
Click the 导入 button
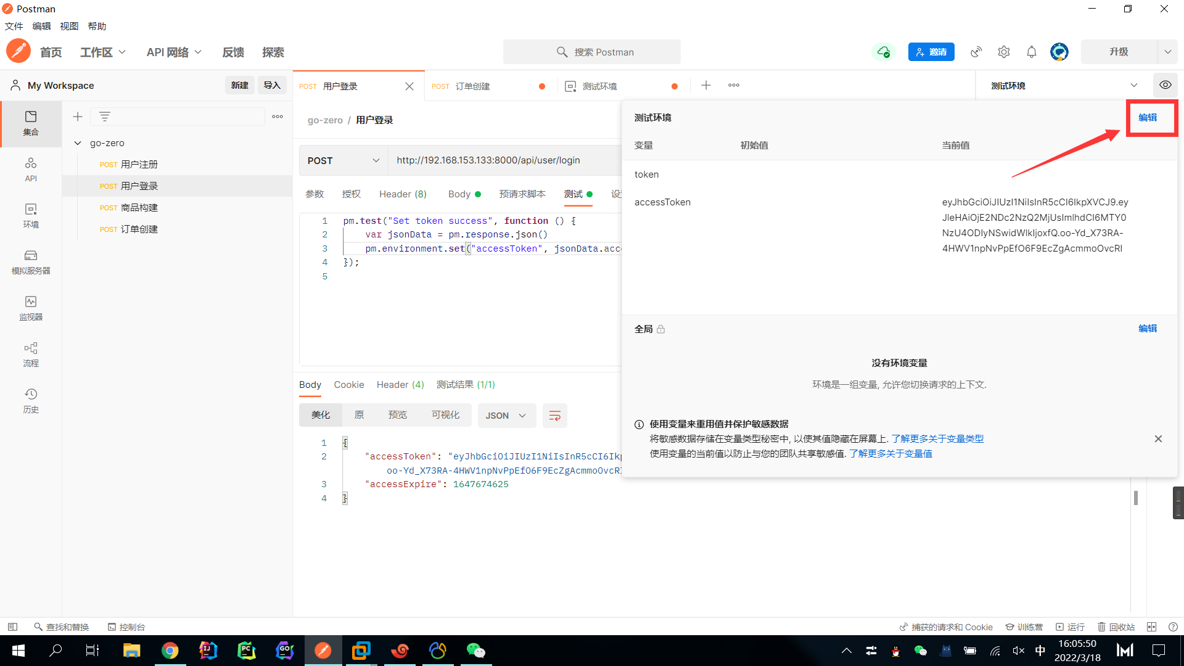coord(272,85)
